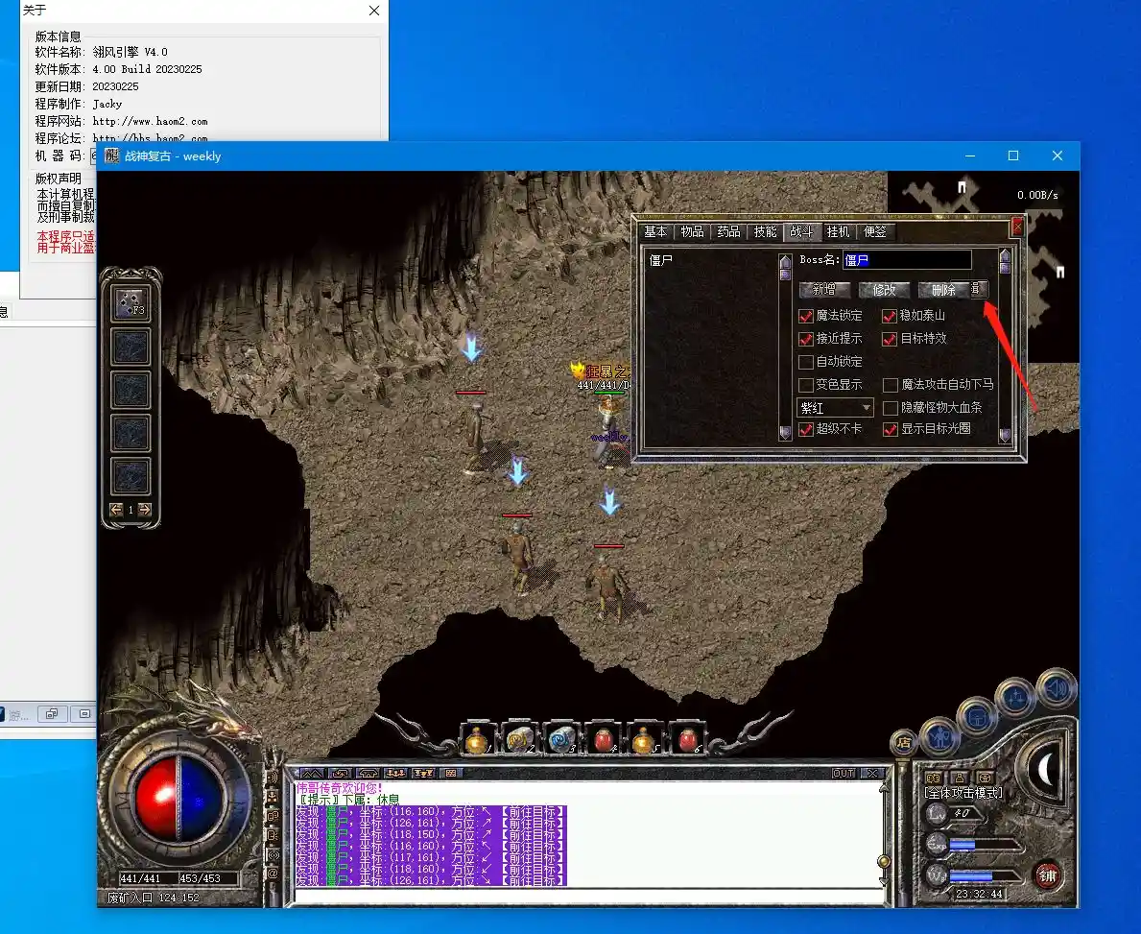
Task: Click the third chat toolbar icon
Action: pos(368,773)
